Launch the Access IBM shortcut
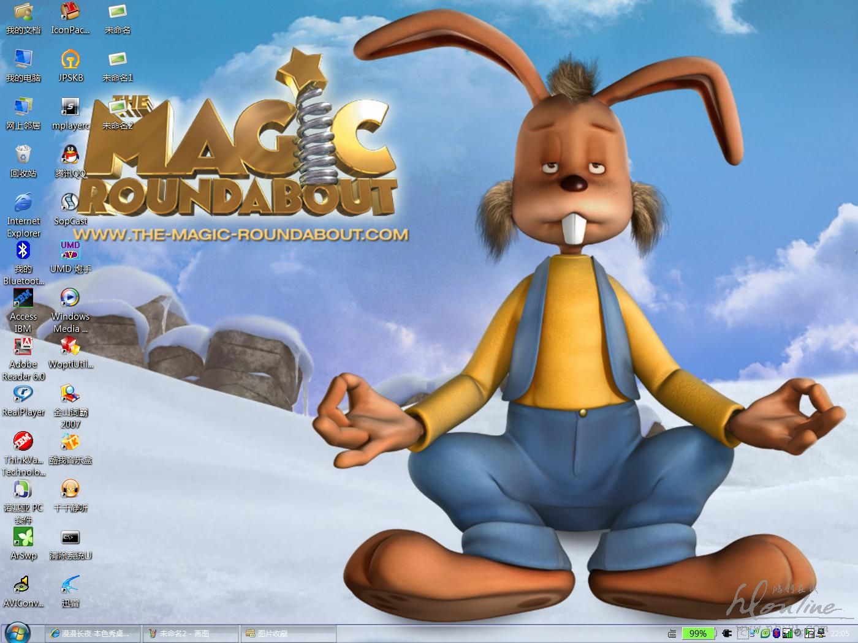Screen dimensions: 858x643 click(x=23, y=299)
